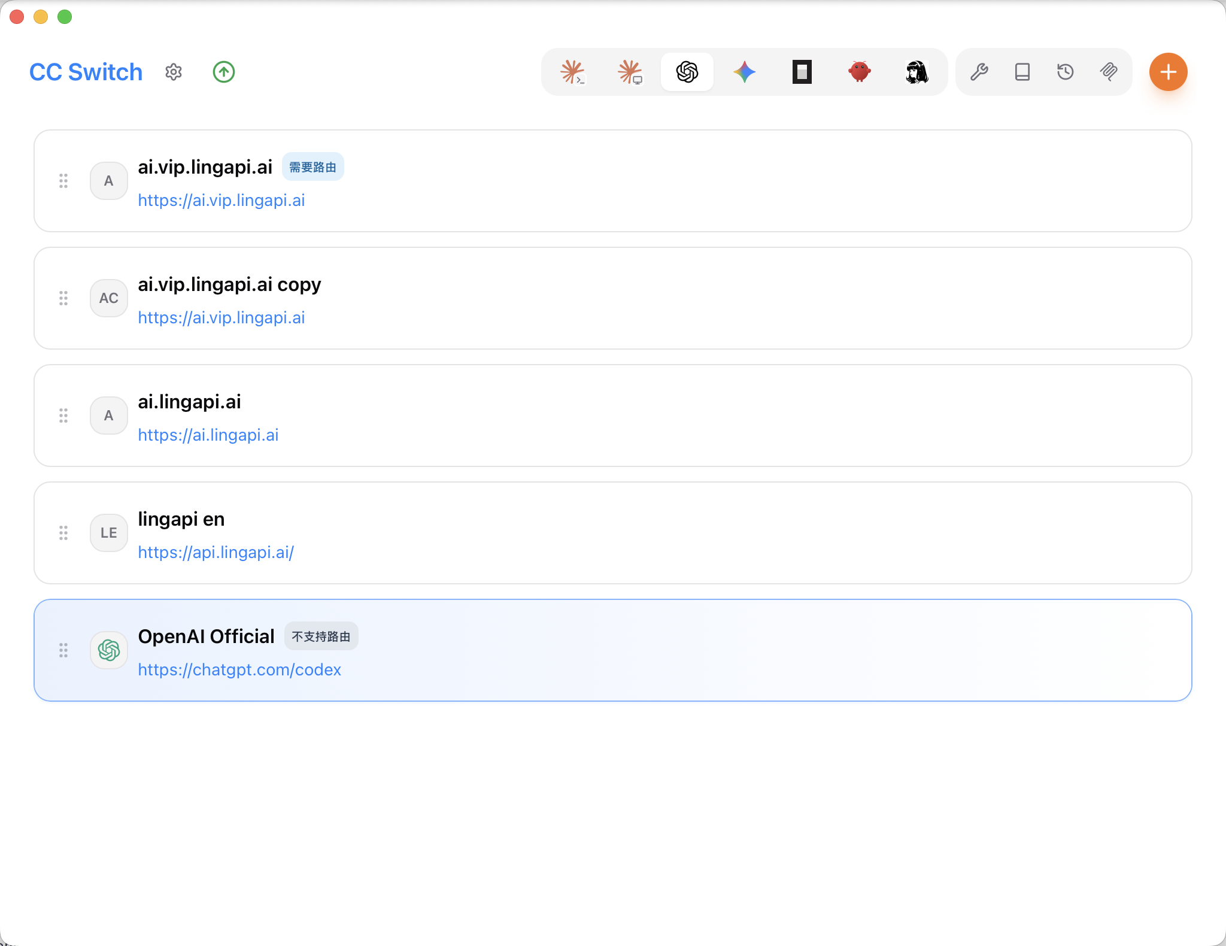1226x946 pixels.
Task: Add a new provider with the orange plus button
Action: click(x=1169, y=72)
